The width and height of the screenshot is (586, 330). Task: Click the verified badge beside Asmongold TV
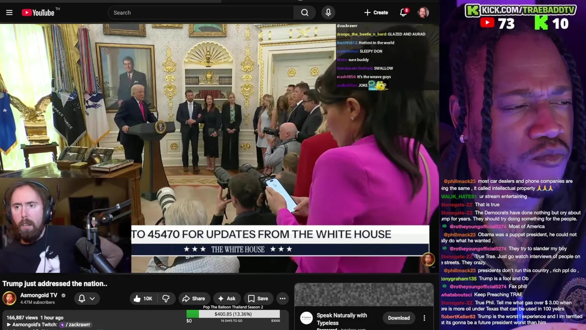[x=64, y=296]
